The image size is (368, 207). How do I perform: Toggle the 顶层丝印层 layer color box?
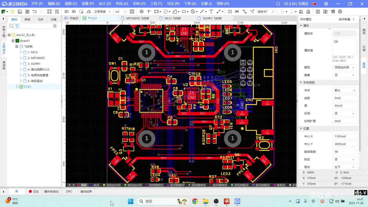coord(104,185)
